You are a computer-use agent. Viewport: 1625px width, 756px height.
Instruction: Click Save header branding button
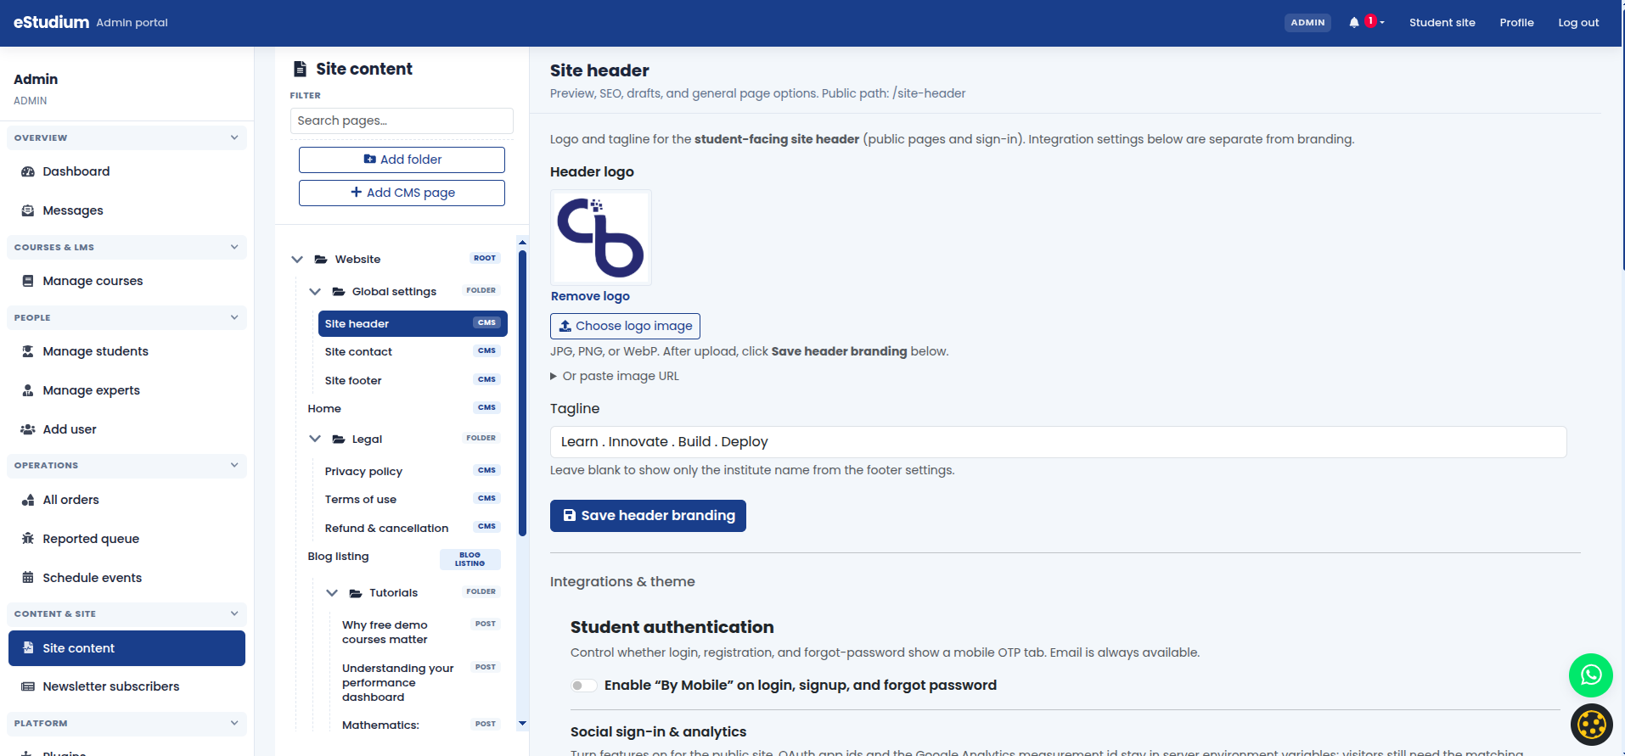coord(648,516)
